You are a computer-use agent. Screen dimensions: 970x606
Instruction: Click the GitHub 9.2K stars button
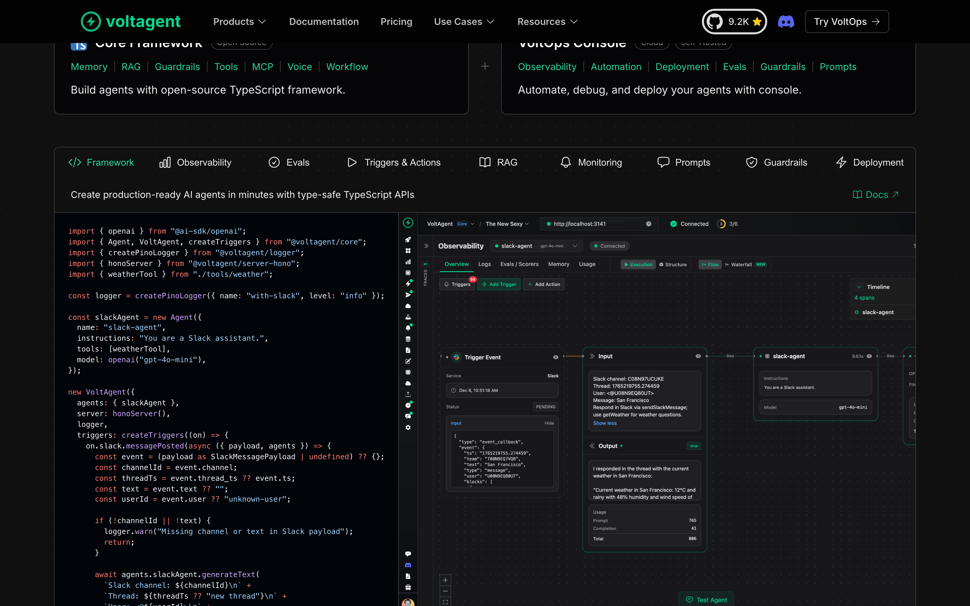point(734,22)
